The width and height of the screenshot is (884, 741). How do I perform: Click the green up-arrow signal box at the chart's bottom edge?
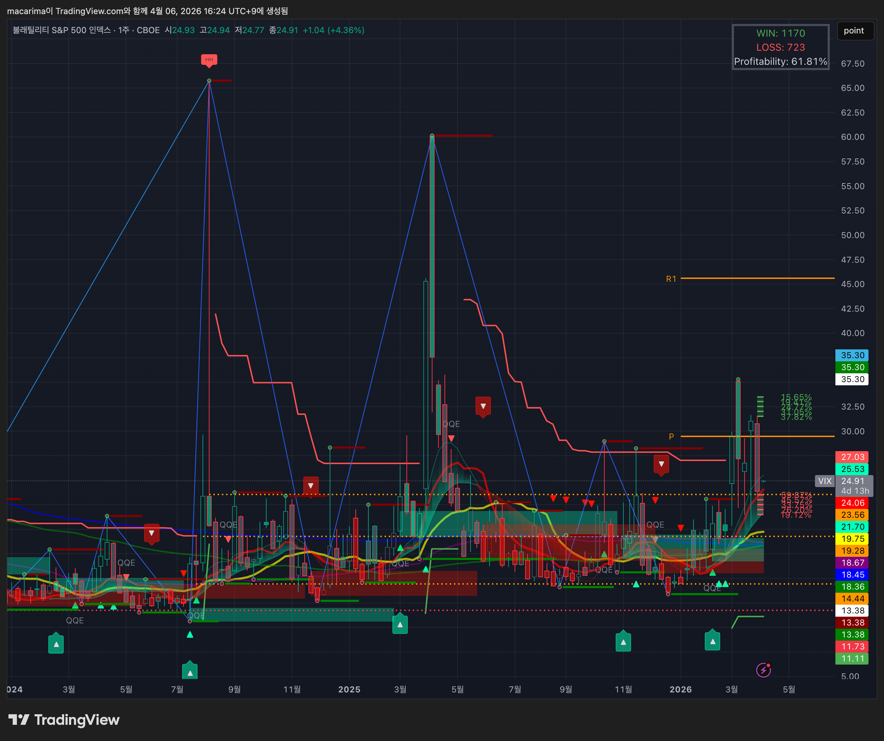point(190,670)
